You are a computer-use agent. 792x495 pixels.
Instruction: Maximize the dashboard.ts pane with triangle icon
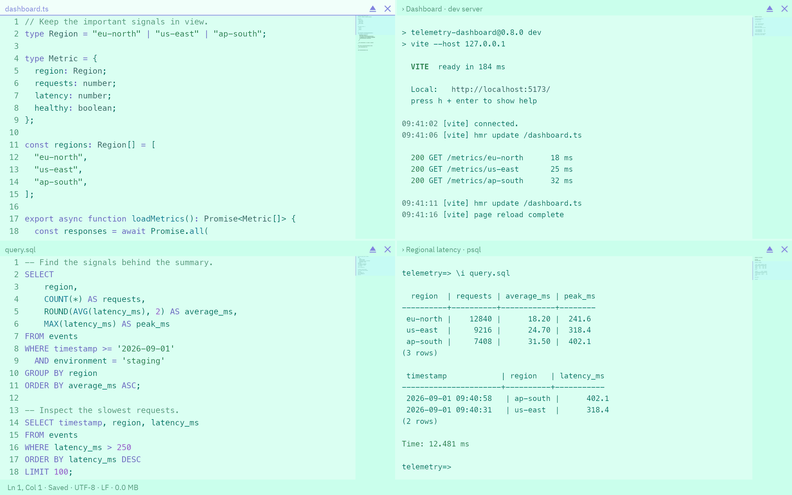[372, 9]
